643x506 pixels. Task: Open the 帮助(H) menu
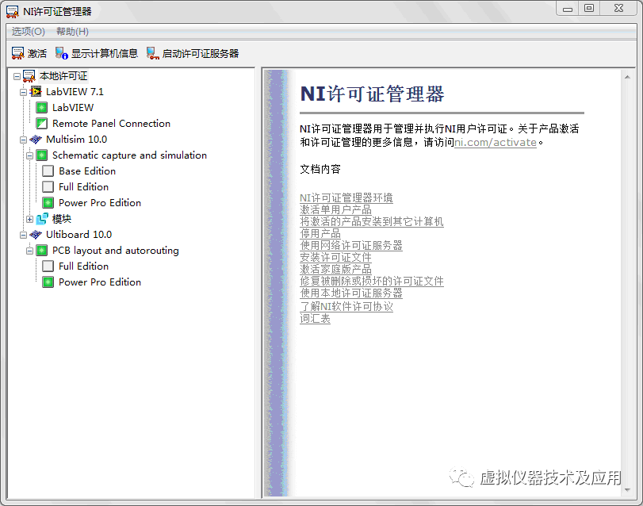(72, 31)
